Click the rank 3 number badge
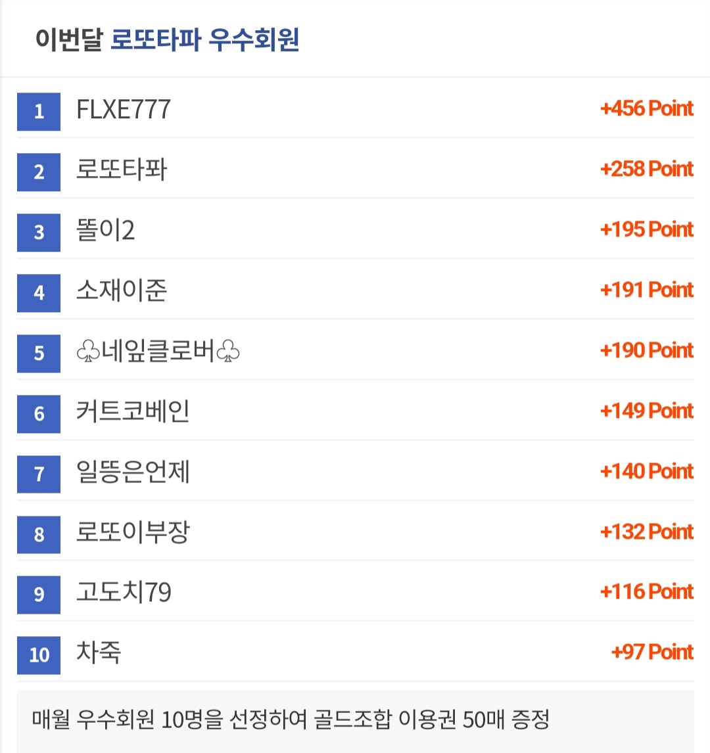 coord(38,233)
